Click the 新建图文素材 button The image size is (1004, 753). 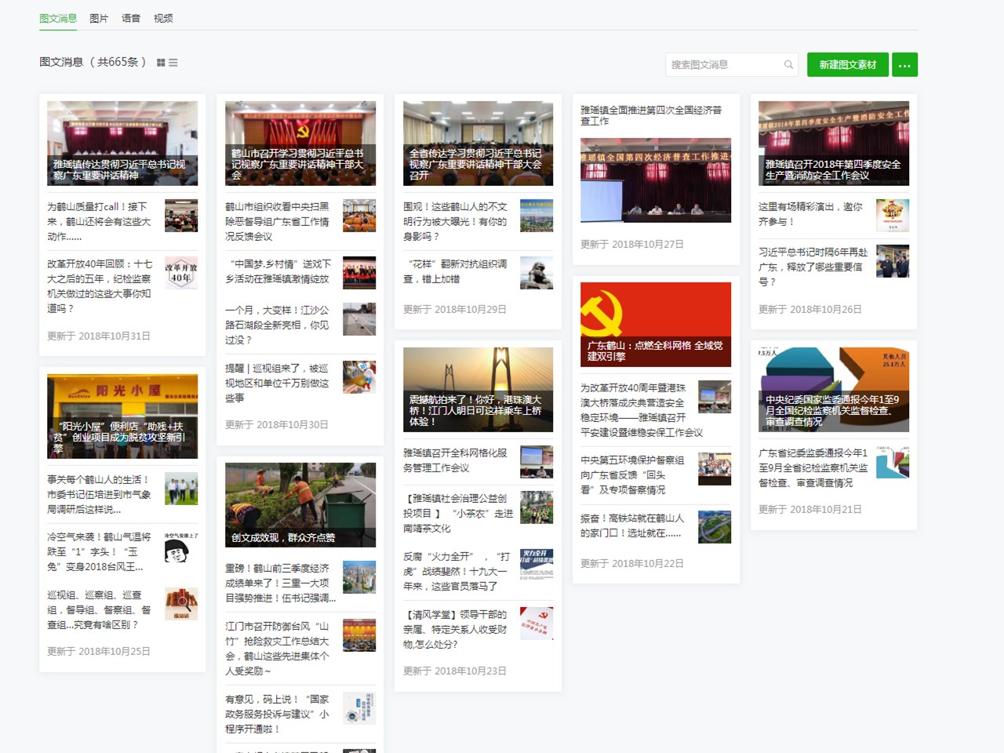847,64
